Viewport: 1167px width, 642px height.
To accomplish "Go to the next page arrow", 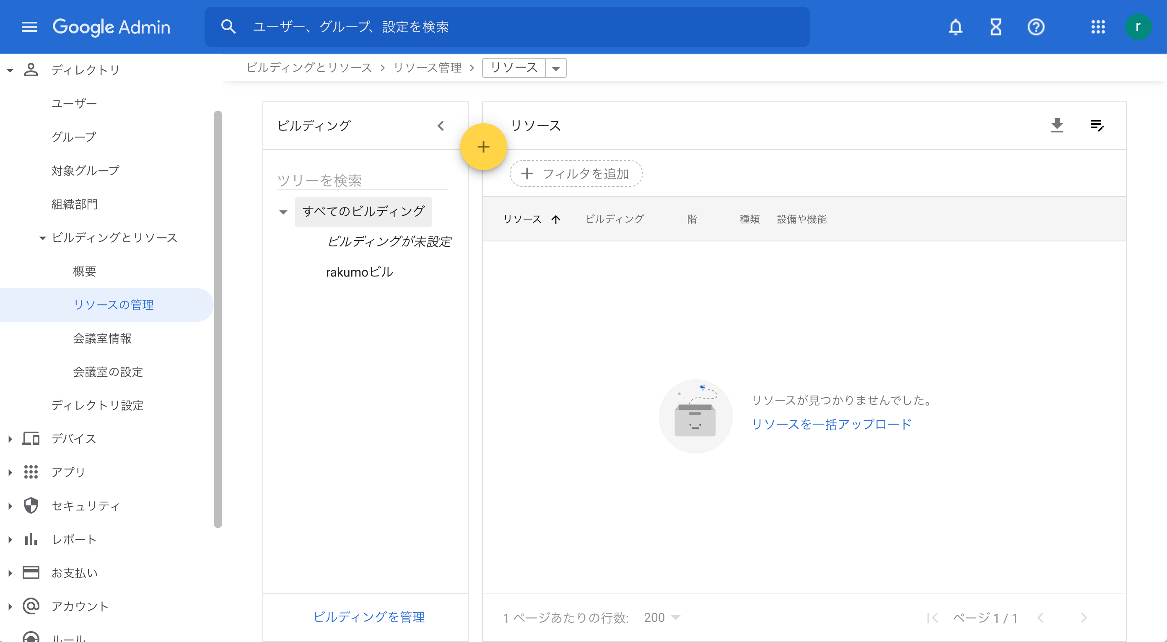I will click(1084, 618).
